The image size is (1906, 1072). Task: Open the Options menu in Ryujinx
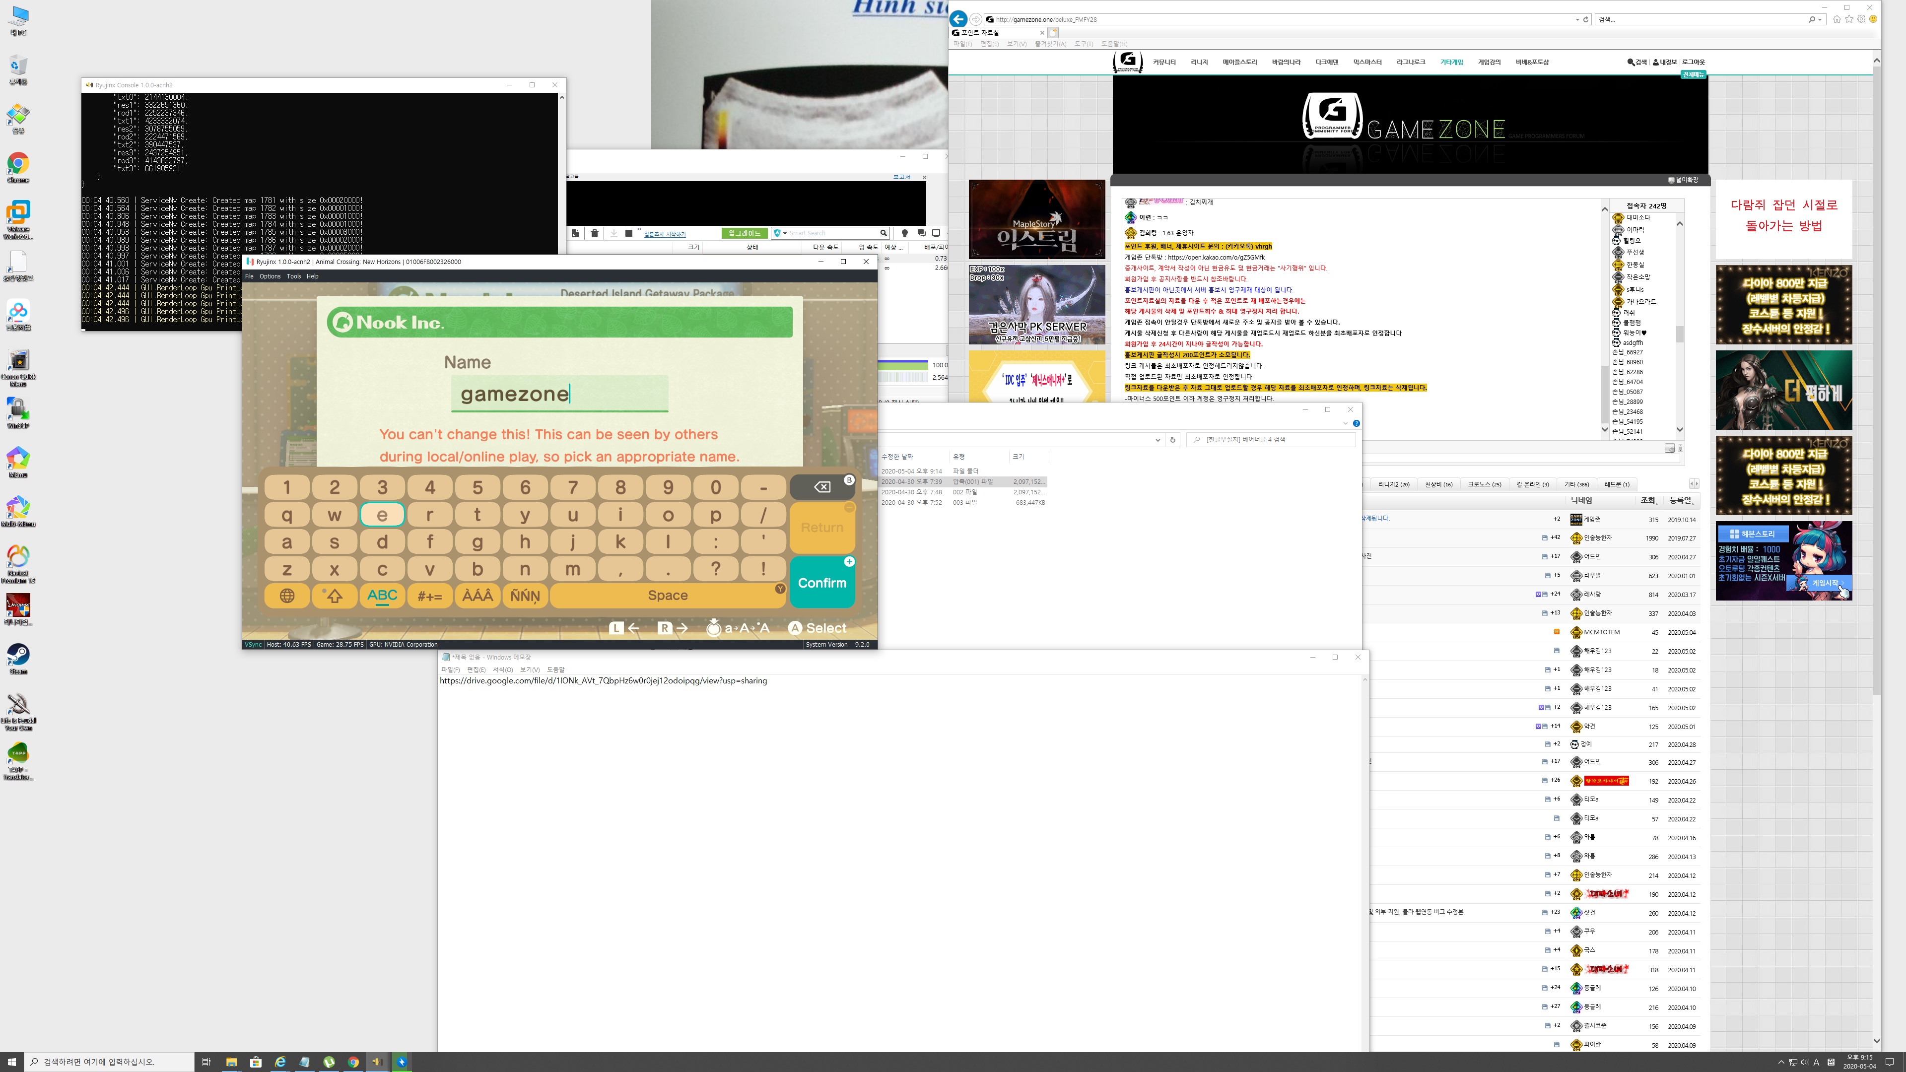tap(270, 276)
